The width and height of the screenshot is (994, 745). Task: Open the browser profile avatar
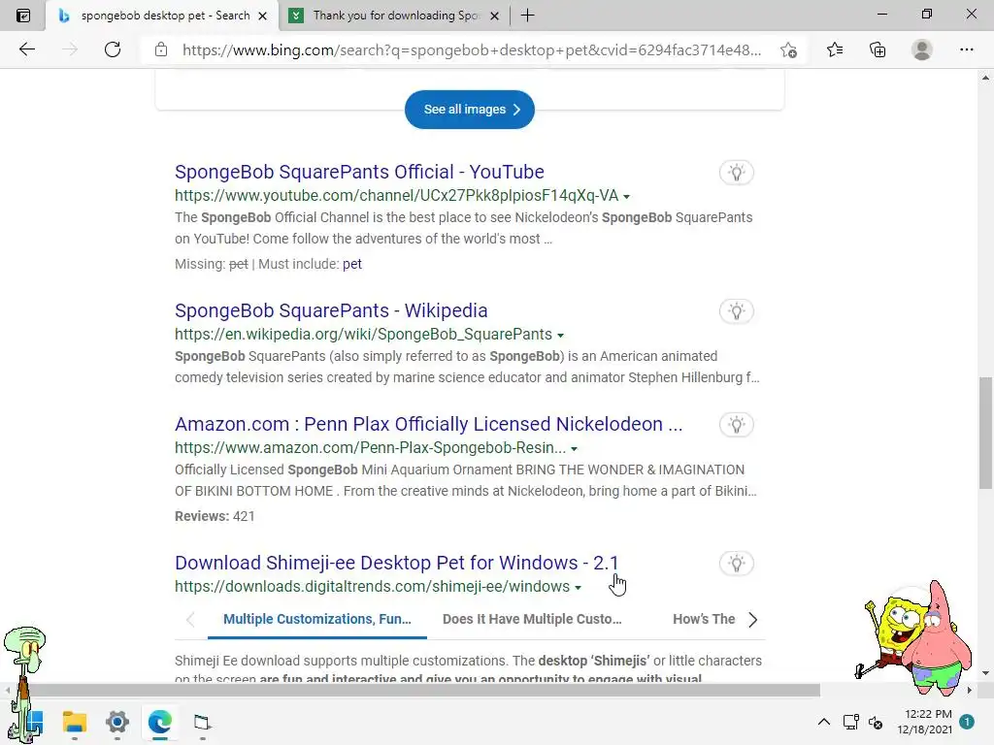[x=922, y=49]
